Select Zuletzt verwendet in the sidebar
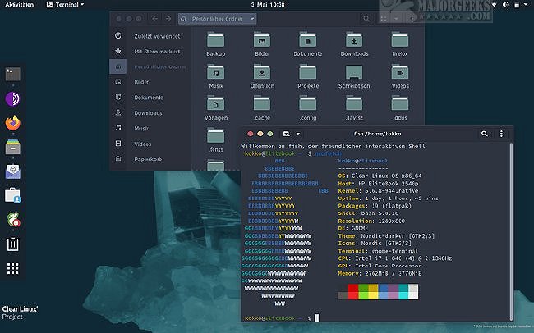Screen dimensions: 534x333 tap(156, 36)
